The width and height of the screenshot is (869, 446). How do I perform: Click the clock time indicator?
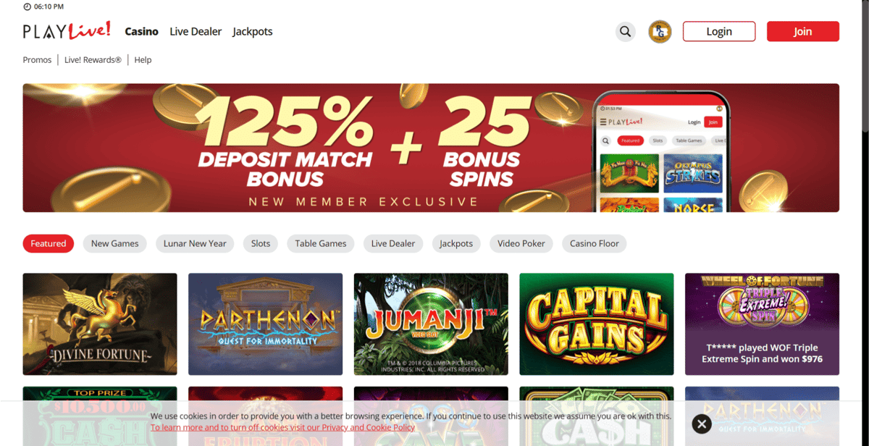pyautogui.click(x=43, y=7)
